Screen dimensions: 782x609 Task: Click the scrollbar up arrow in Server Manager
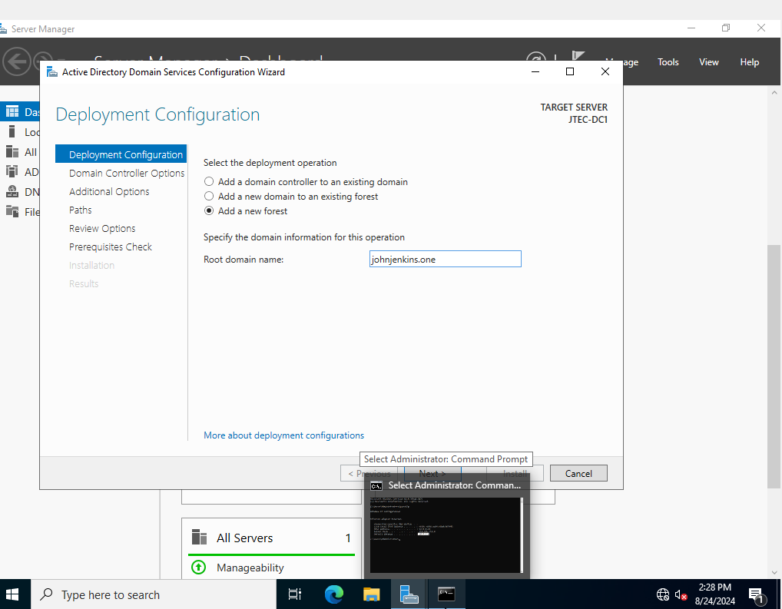774,93
